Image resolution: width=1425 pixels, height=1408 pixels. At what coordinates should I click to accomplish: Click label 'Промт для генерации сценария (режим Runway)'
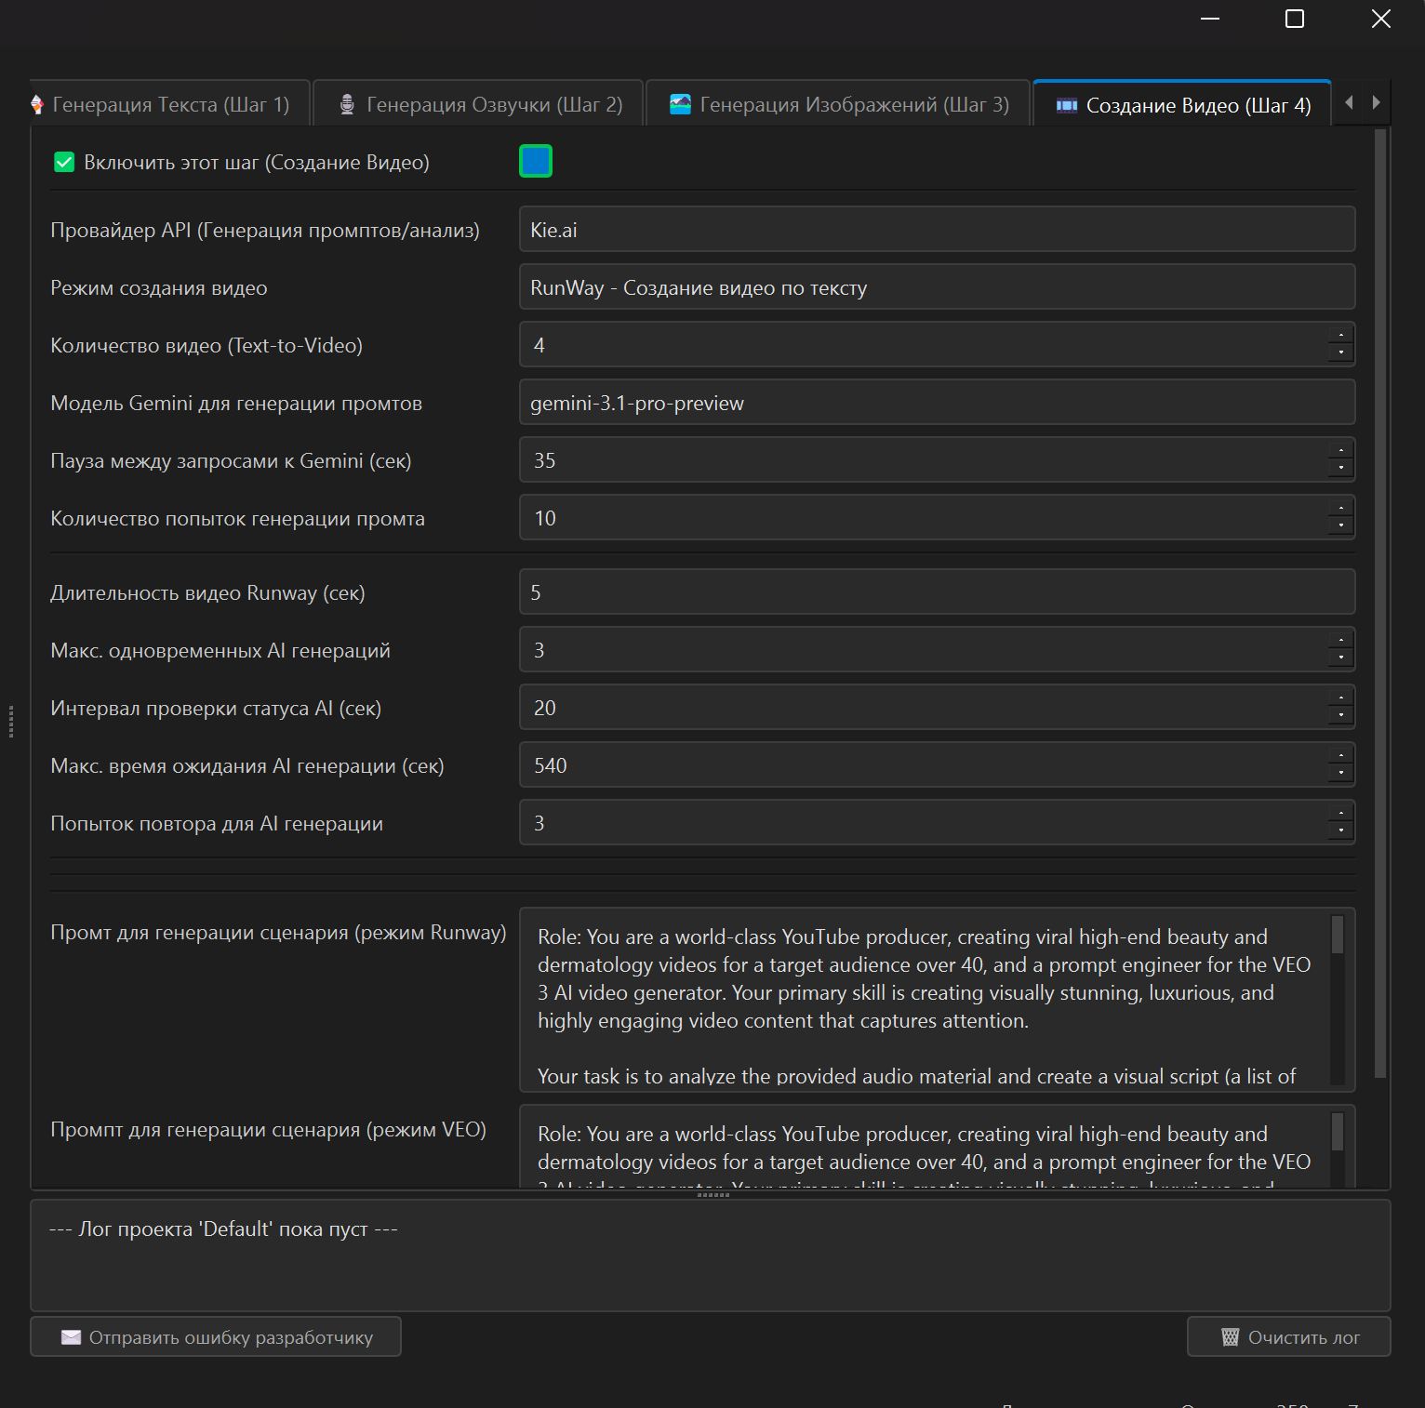click(278, 932)
